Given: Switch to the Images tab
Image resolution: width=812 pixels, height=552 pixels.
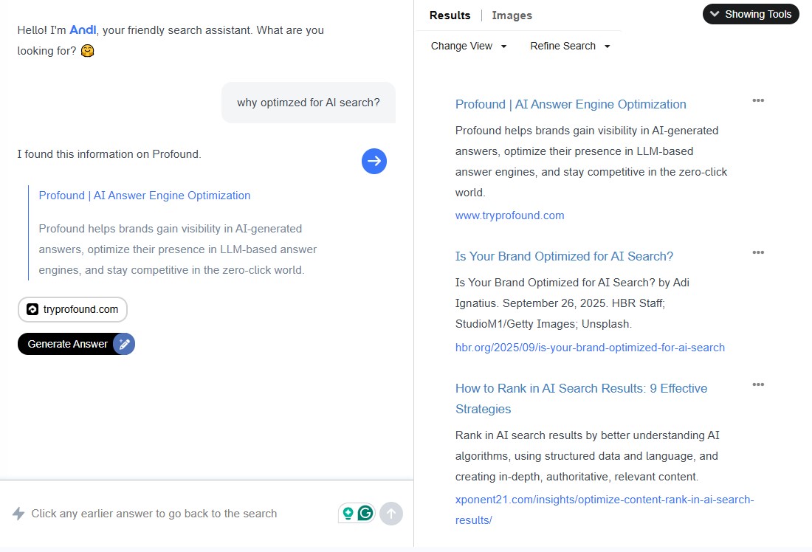Looking at the screenshot, I should (512, 15).
